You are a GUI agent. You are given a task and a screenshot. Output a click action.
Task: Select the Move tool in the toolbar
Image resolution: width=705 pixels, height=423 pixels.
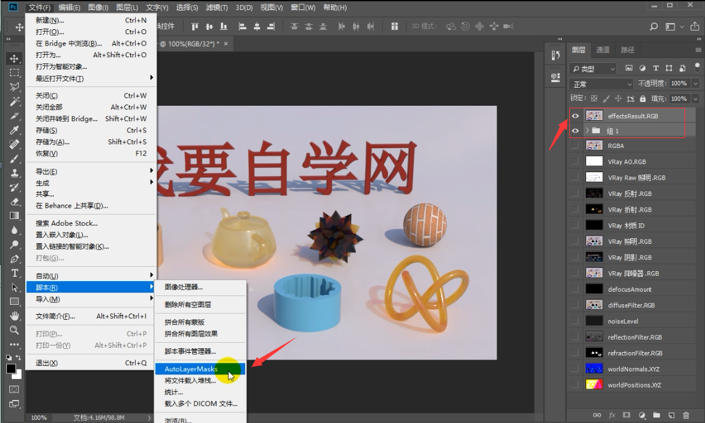(14, 58)
